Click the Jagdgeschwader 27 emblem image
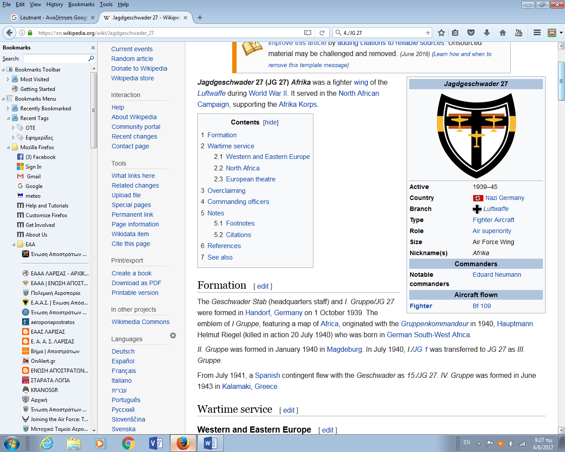The image size is (565, 452). 476,136
